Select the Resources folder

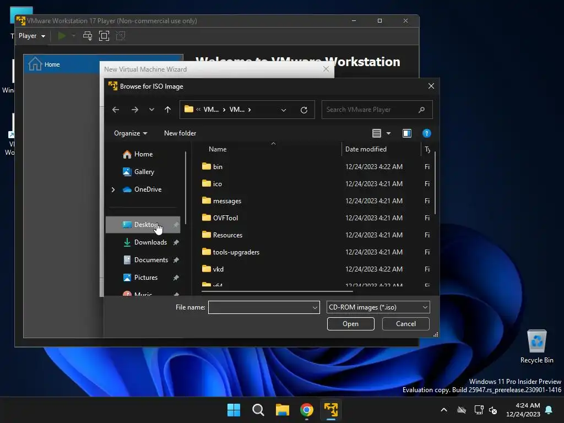(227, 235)
